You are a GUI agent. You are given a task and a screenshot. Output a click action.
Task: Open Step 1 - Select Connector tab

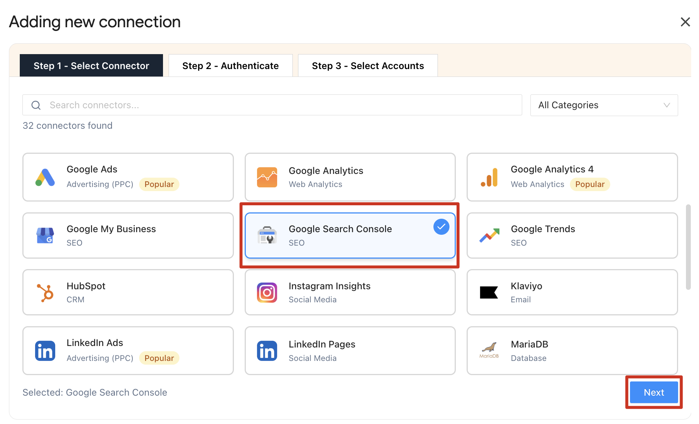coord(91,66)
